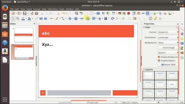Insert Text Box icon
Viewport: 185px width, 104px height.
(134, 13)
